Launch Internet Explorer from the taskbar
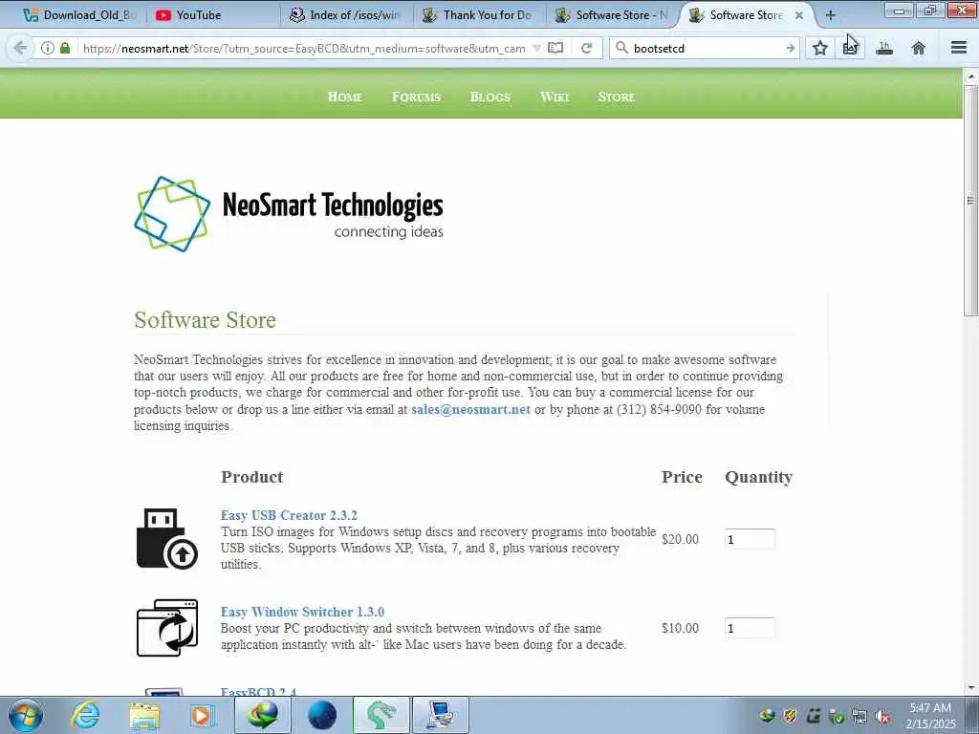Screen dimensions: 979x734 [x=85, y=715]
